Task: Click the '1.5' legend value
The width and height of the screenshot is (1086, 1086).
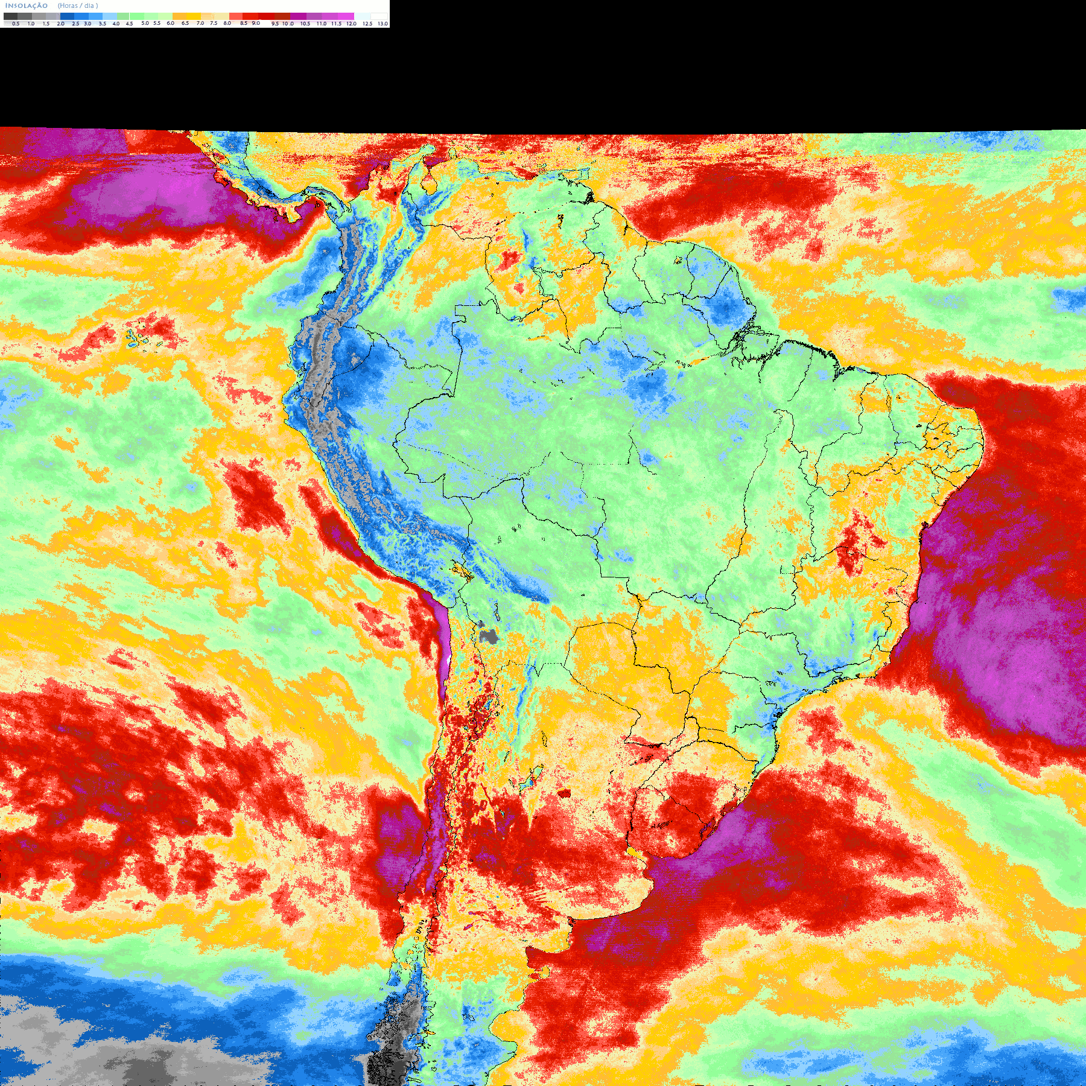Action: pos(46,24)
